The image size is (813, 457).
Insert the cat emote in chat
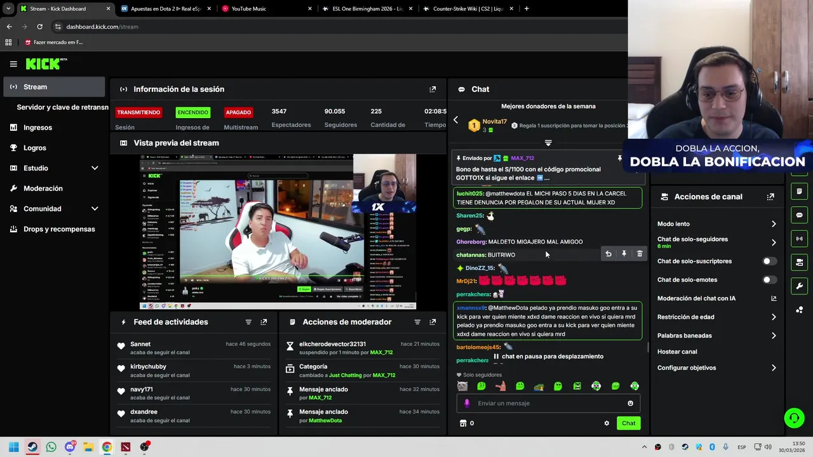click(462, 386)
